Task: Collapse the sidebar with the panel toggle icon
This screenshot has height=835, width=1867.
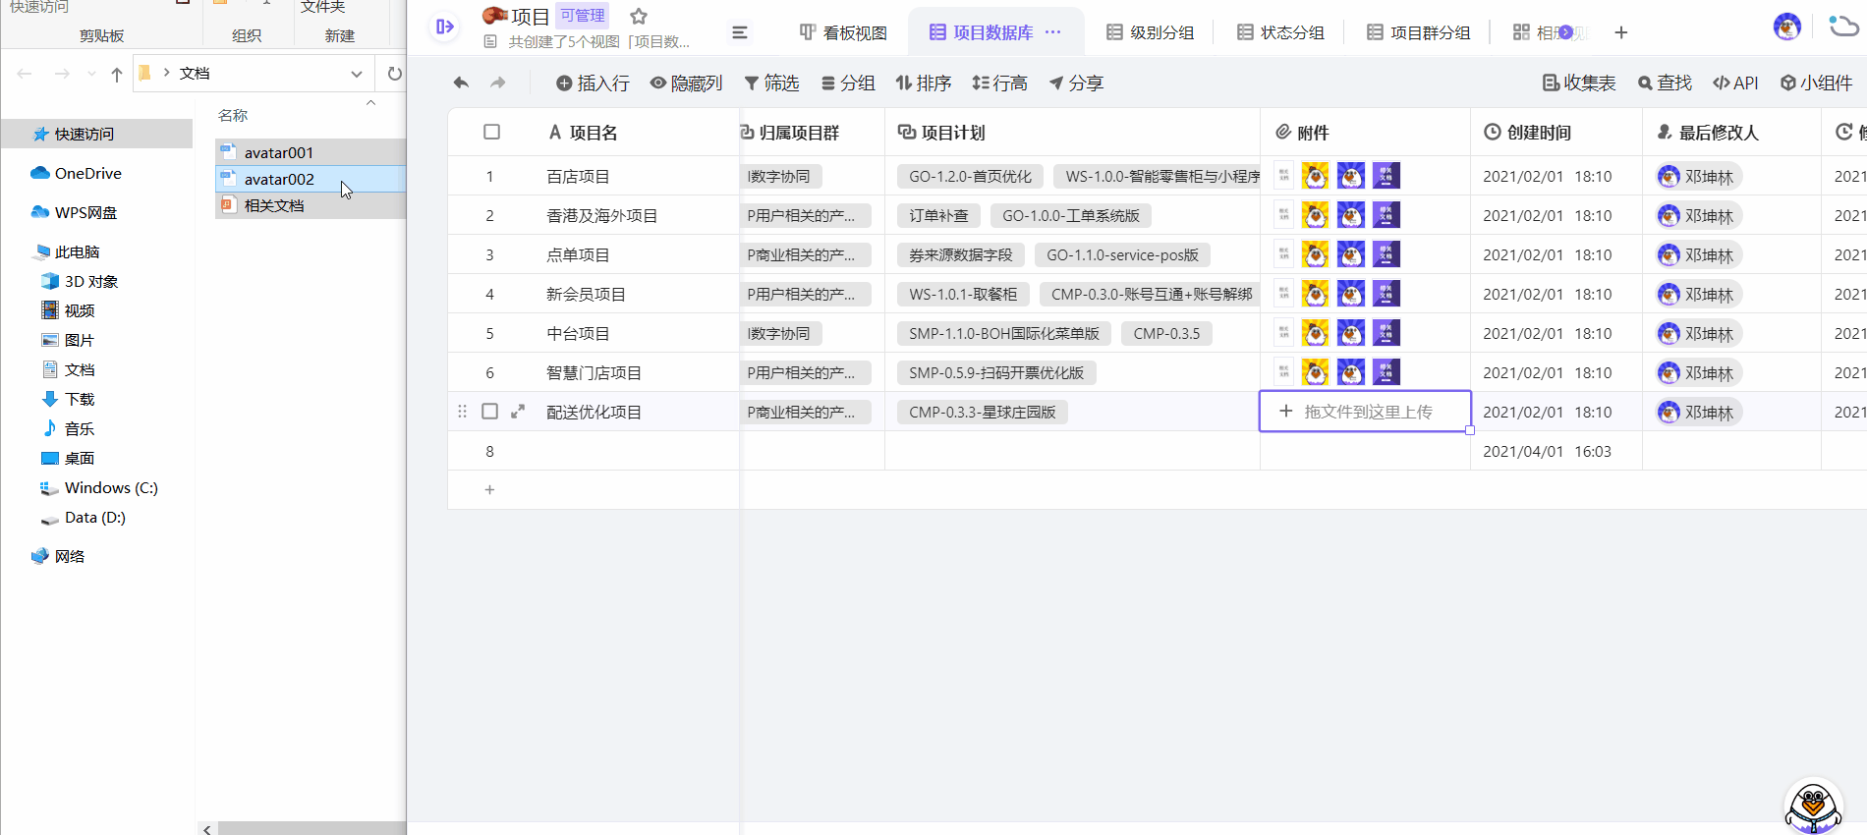Action: click(445, 27)
